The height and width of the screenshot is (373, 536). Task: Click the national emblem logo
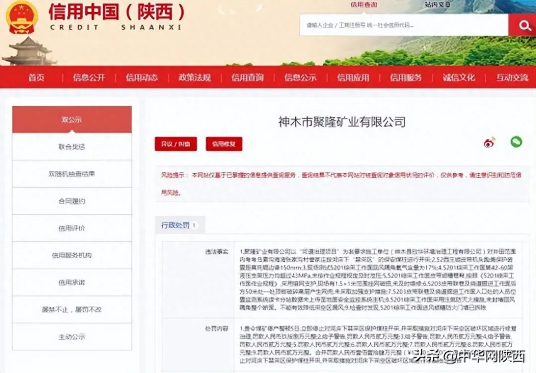(22, 17)
